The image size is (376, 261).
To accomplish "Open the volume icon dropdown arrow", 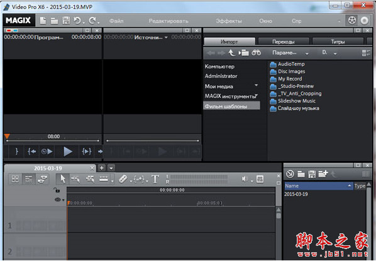I will pos(252,181).
